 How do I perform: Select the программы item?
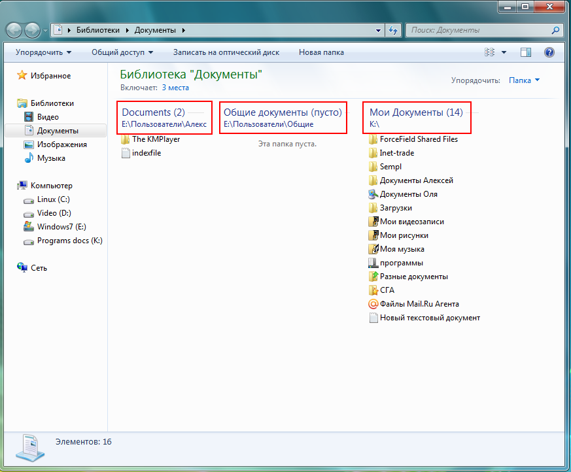396,263
